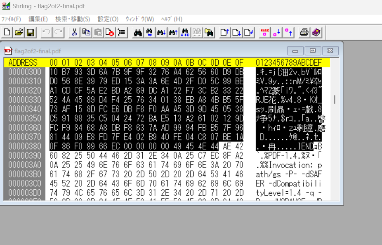Click the Redo arrow icon
Screen dimensions: 382x245
(58, 32)
